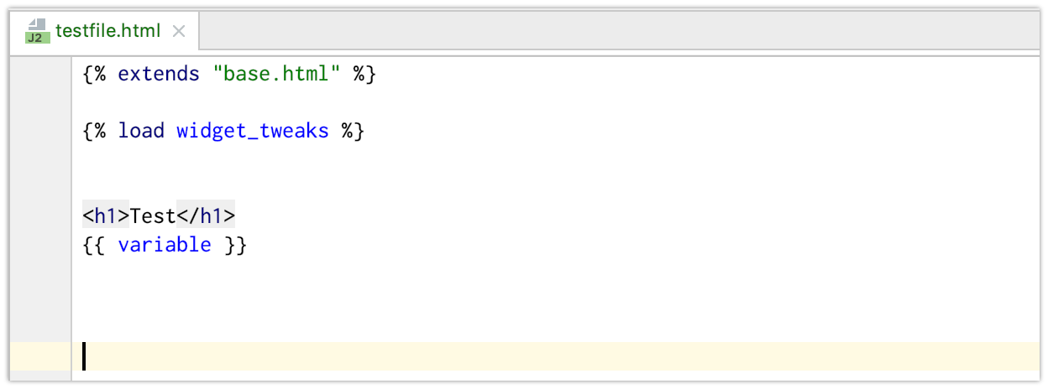Select the testfile.html tab
1048x389 pixels.
click(x=104, y=31)
